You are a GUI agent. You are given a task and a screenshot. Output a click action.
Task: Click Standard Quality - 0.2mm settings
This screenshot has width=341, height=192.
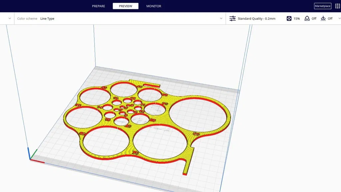[x=256, y=18]
